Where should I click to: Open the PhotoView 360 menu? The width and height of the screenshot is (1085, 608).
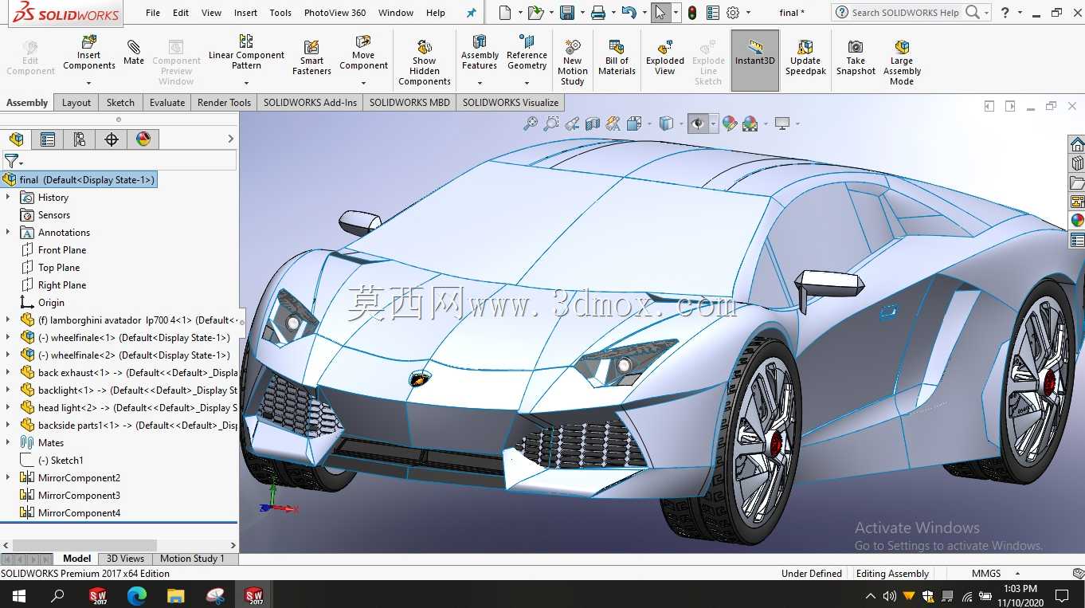coord(335,13)
